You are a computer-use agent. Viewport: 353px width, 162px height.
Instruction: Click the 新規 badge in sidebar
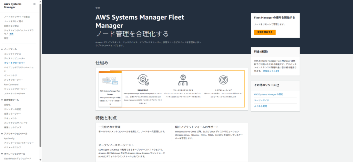[11, 34]
